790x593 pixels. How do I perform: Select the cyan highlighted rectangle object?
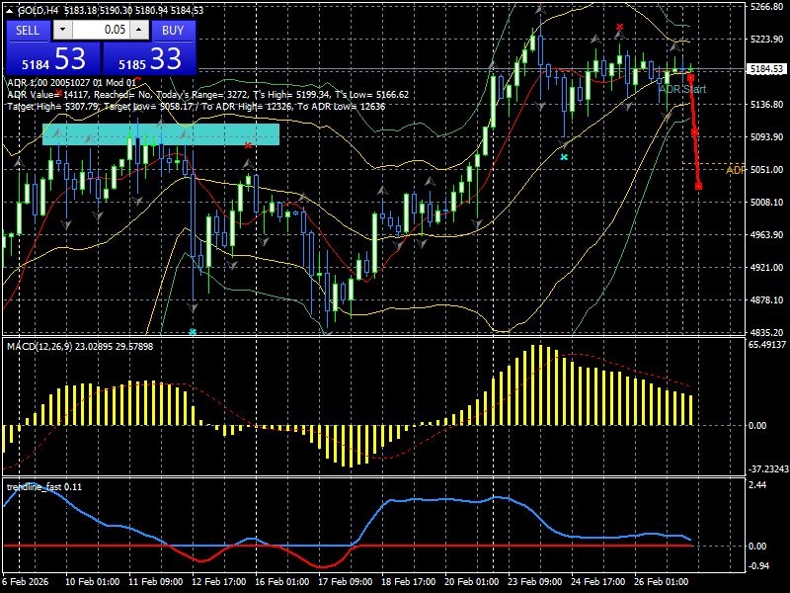pyautogui.click(x=161, y=134)
